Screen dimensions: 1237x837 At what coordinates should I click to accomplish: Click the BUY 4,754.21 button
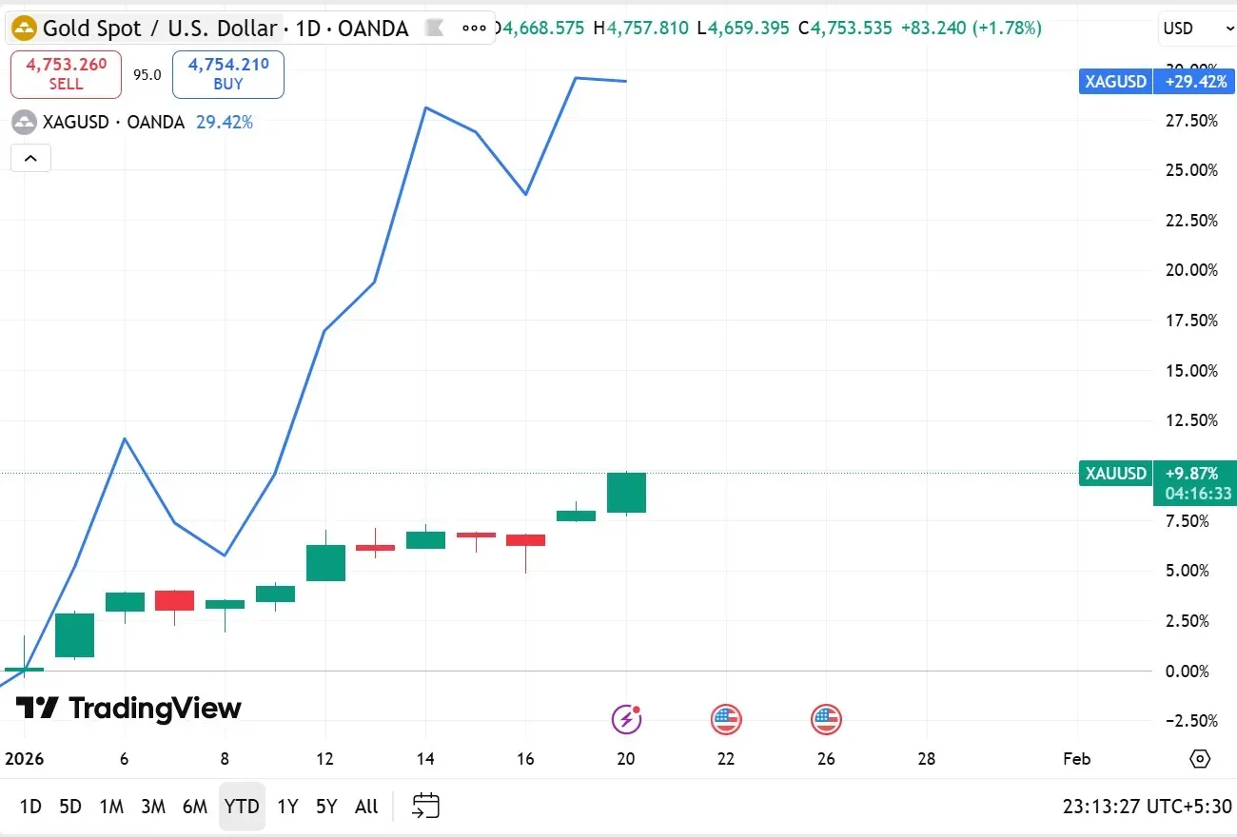point(228,74)
